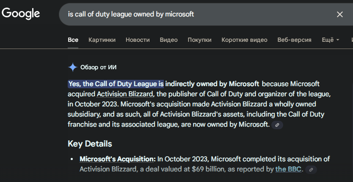Open the Новости tab
353x182 pixels.
pyautogui.click(x=138, y=40)
